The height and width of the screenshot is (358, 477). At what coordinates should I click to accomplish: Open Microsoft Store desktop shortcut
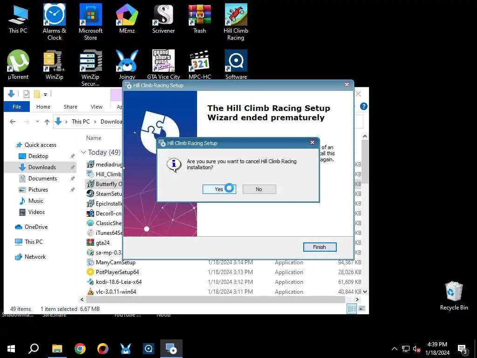(x=91, y=22)
